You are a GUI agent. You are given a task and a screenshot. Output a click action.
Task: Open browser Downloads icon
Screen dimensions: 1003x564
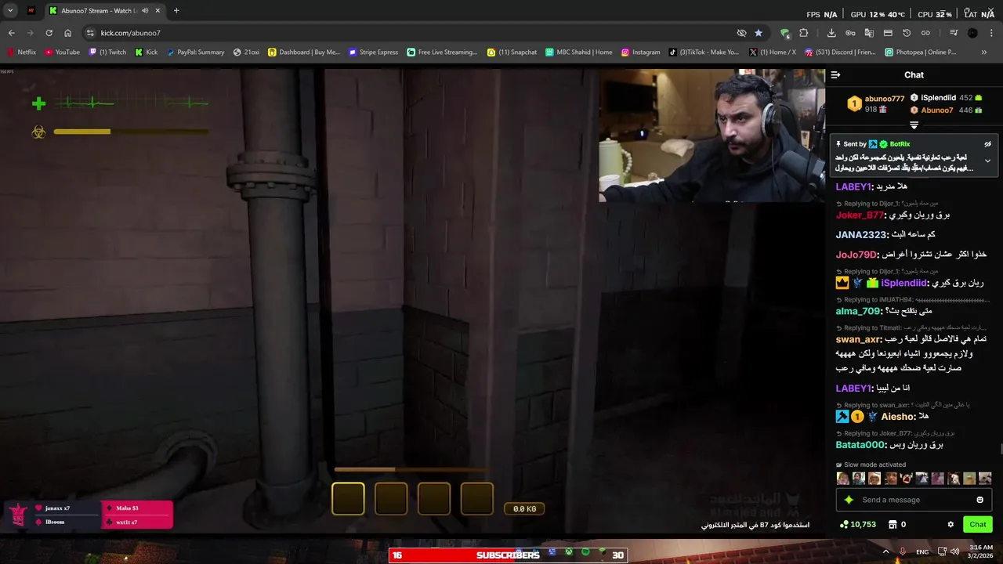coord(831,33)
